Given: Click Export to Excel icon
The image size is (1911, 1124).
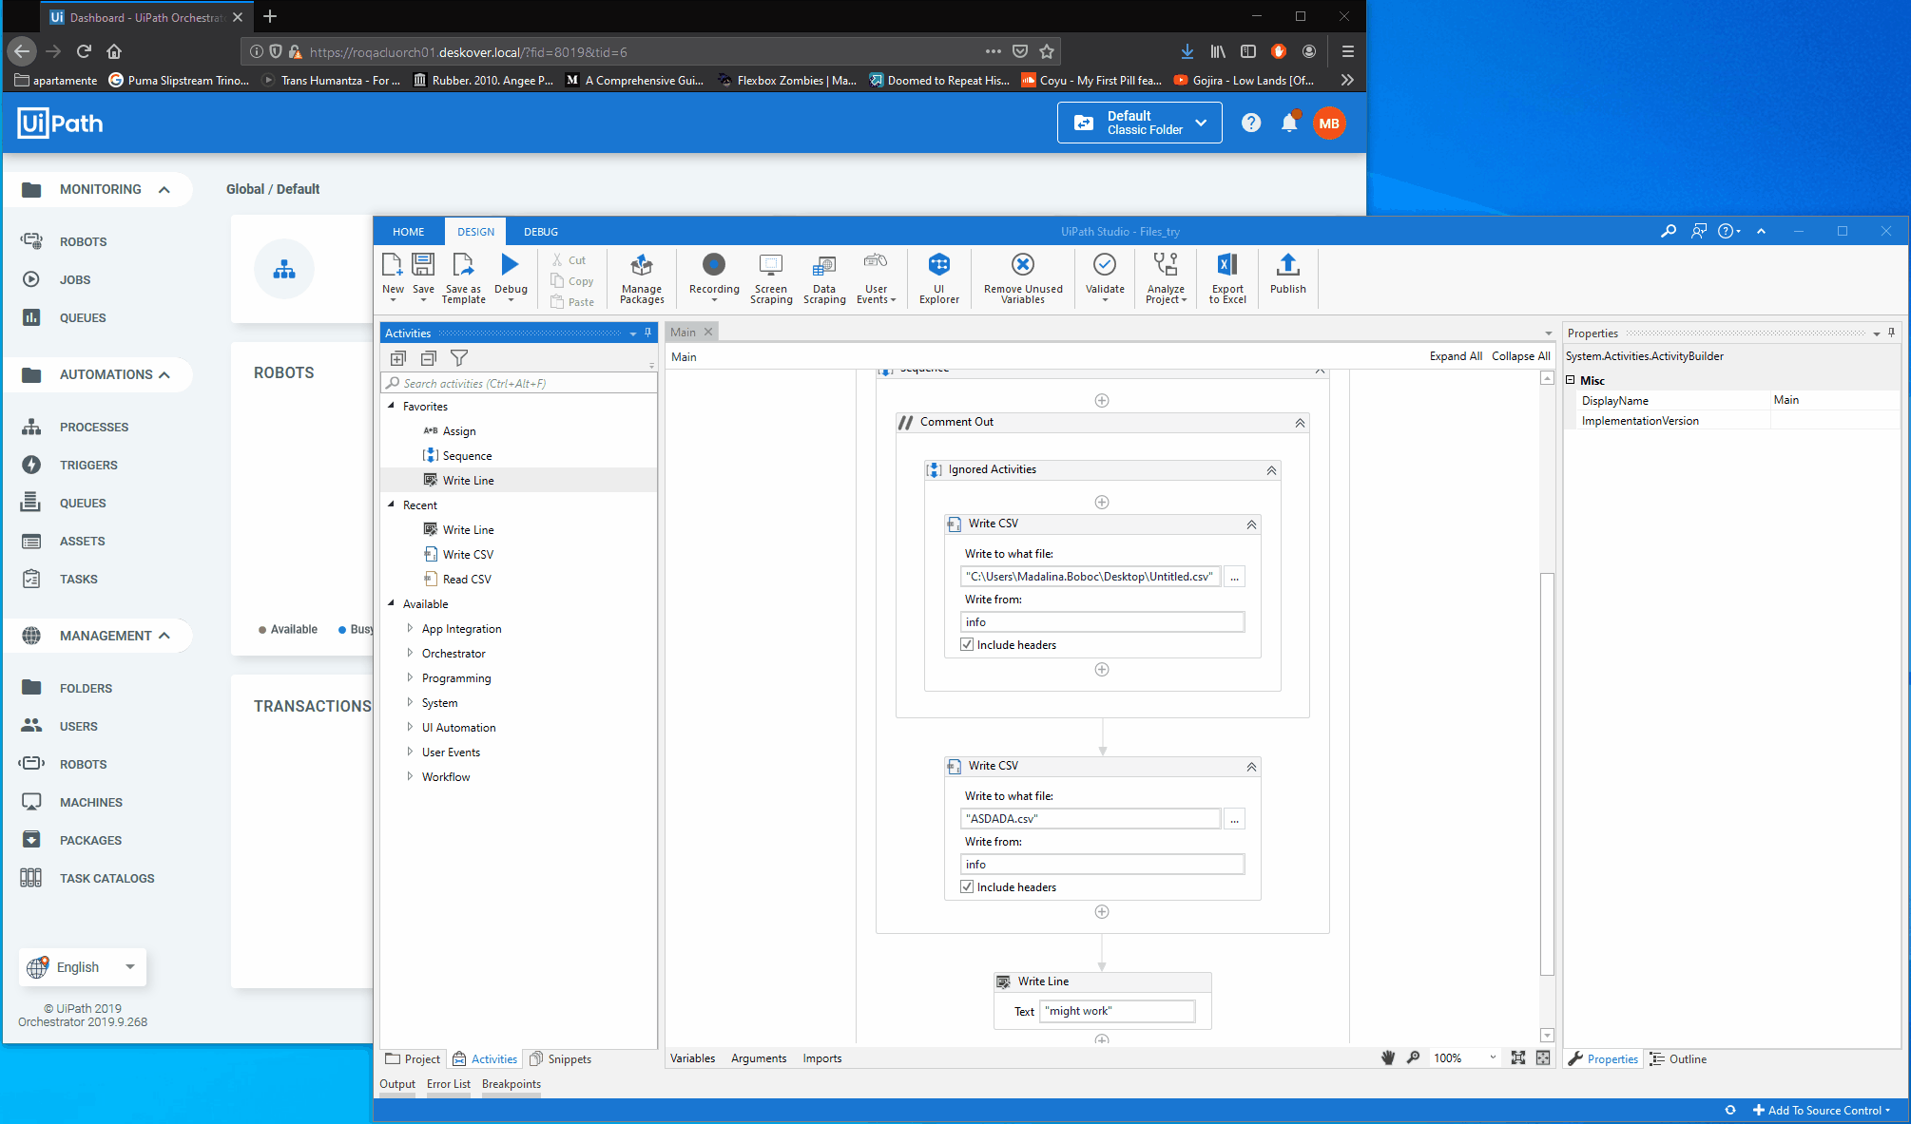Looking at the screenshot, I should point(1226,266).
